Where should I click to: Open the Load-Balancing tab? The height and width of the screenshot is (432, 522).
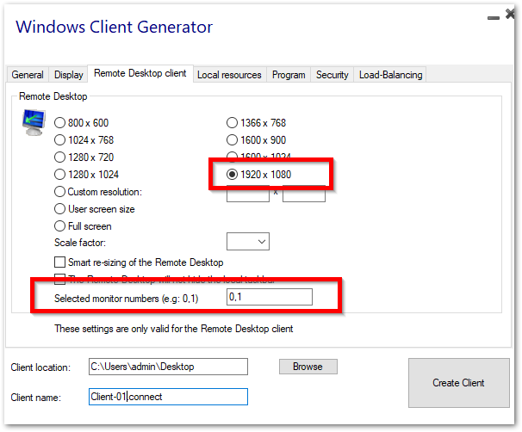point(390,75)
